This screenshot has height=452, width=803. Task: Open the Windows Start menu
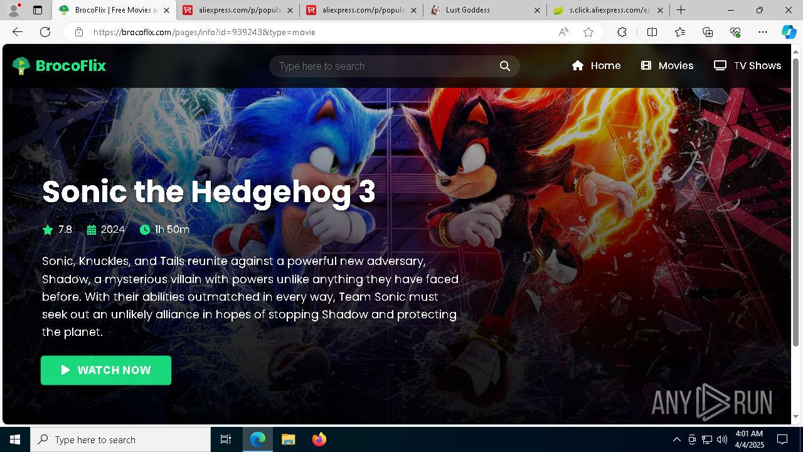[x=15, y=439]
